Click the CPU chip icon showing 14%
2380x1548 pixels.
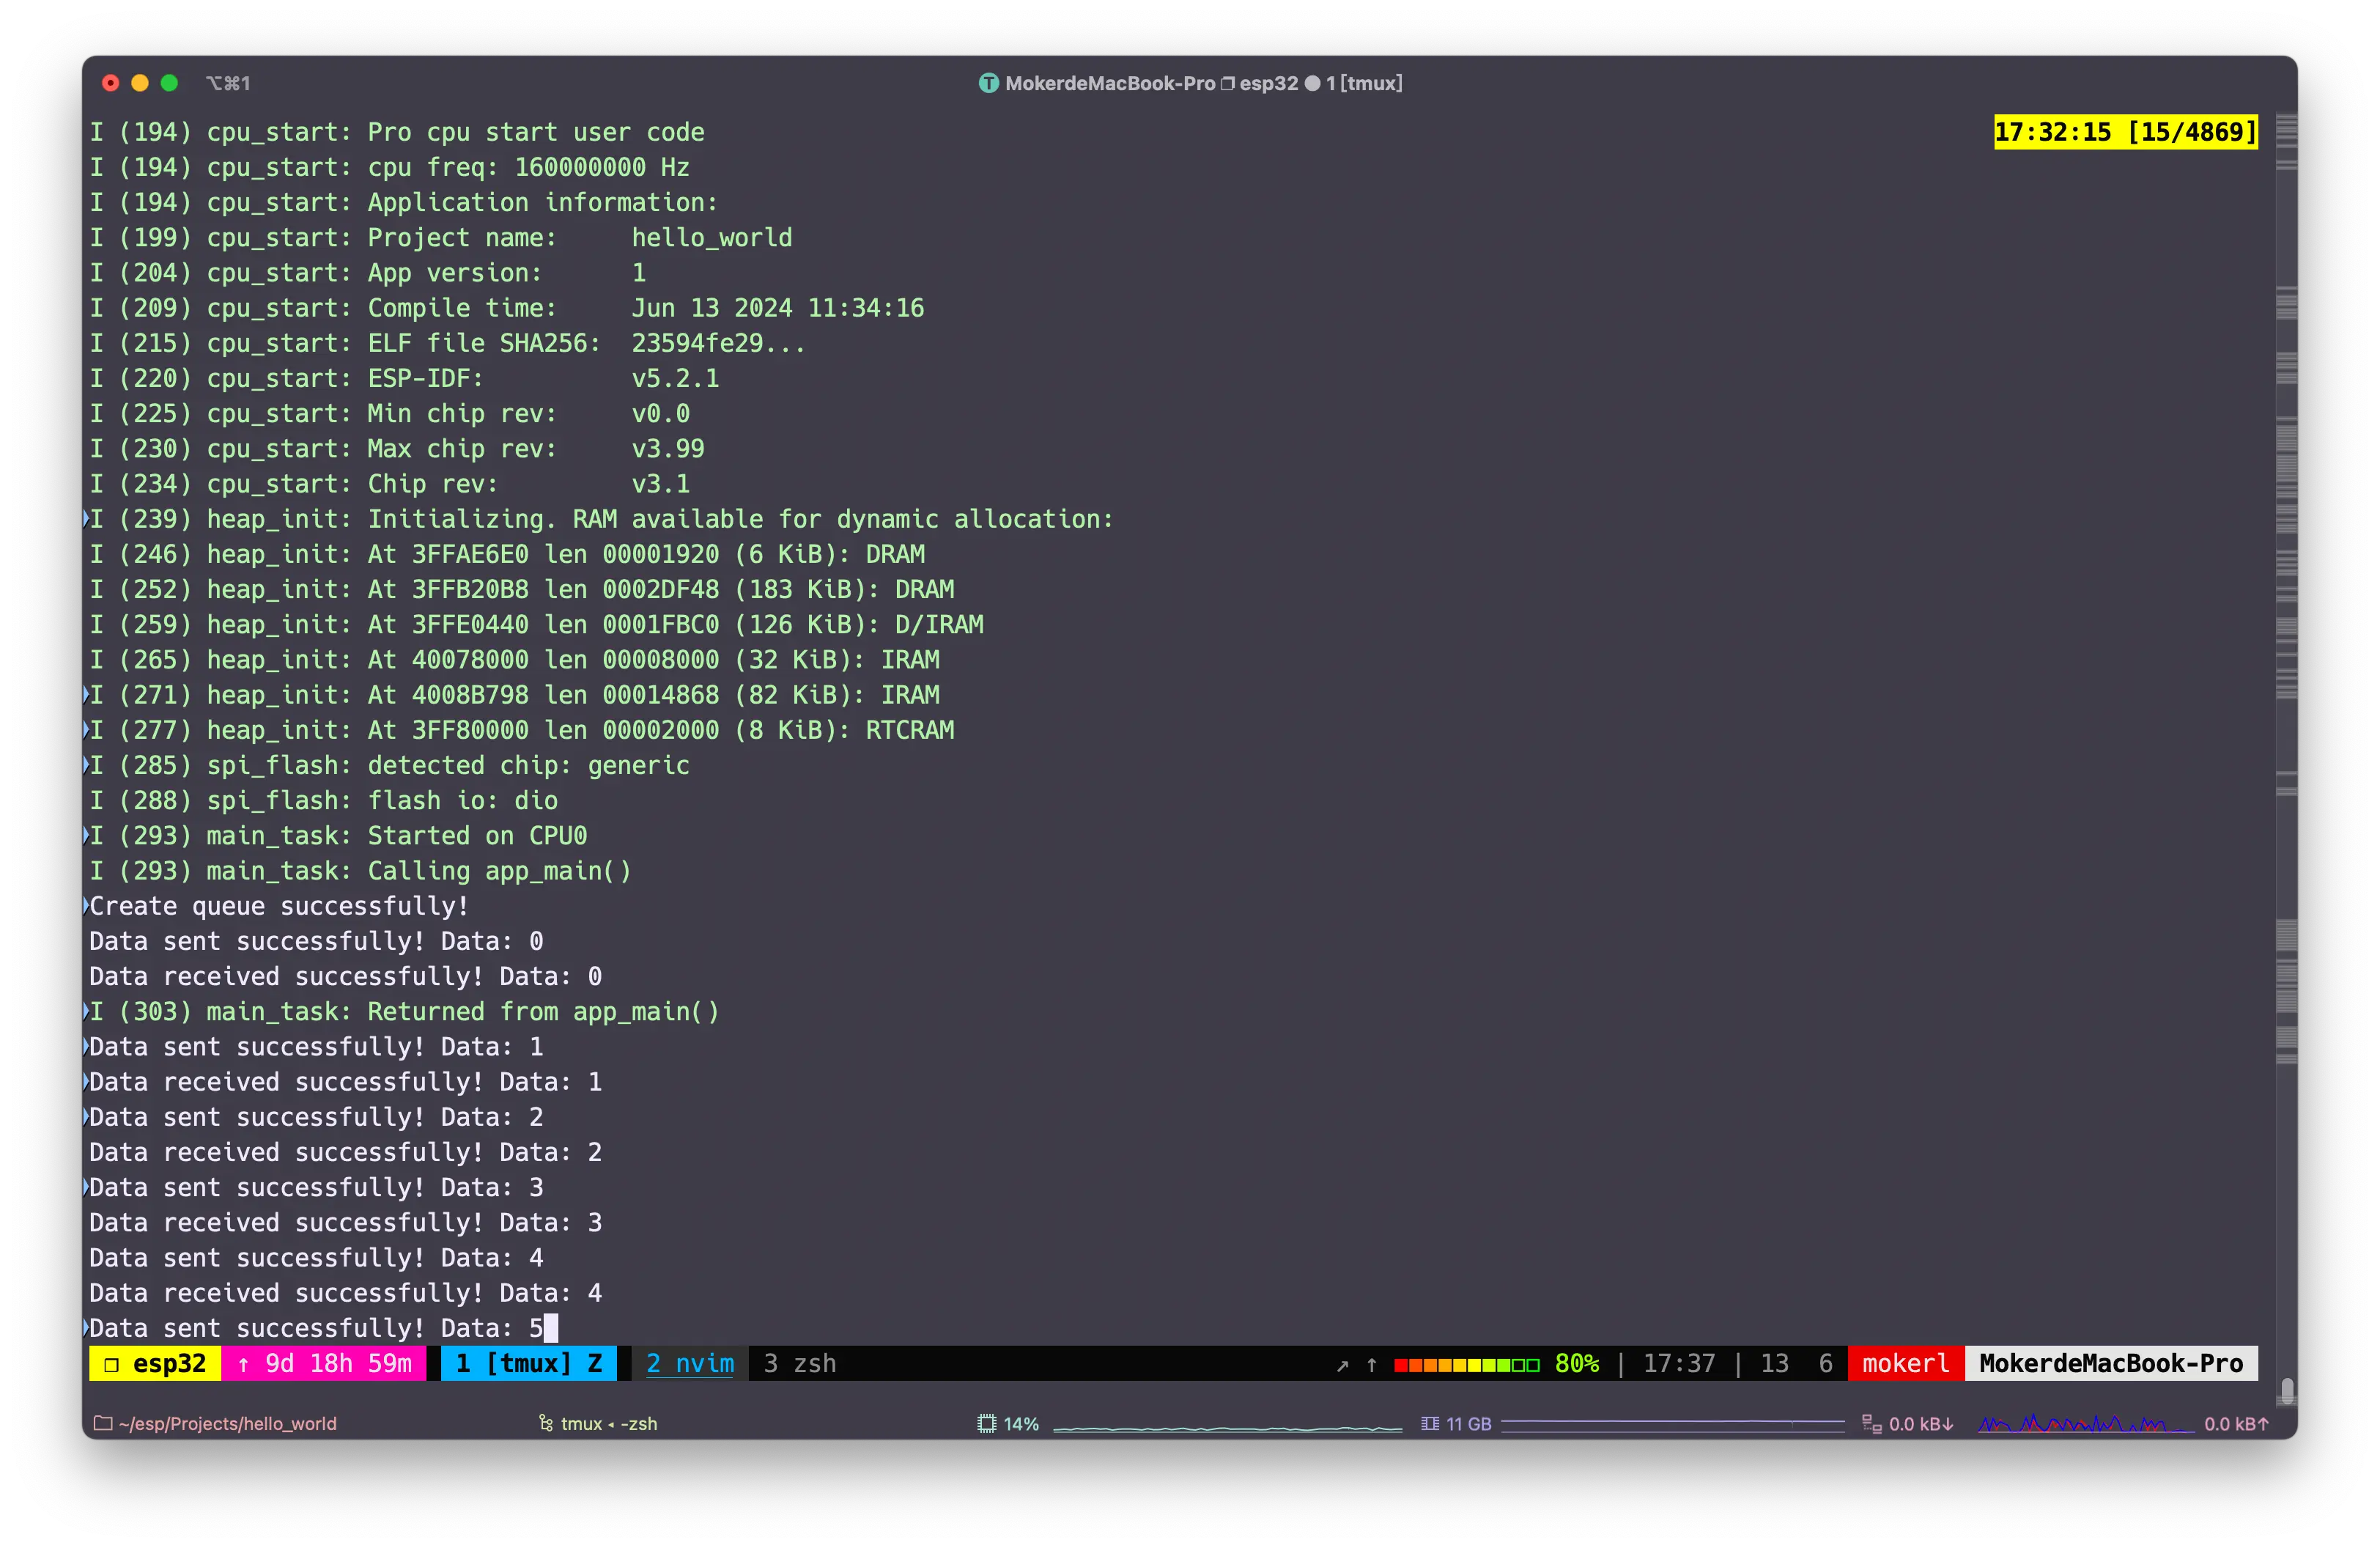point(987,1423)
